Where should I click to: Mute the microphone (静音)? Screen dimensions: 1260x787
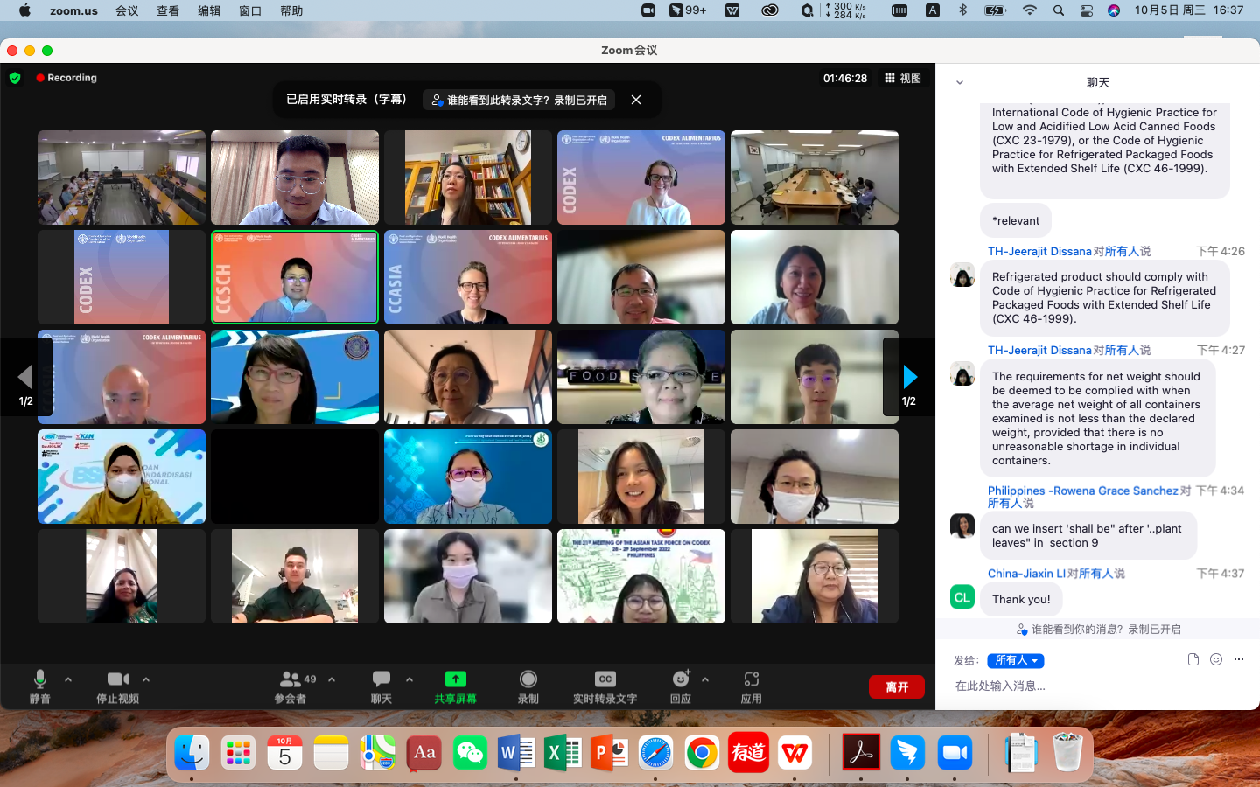(39, 679)
